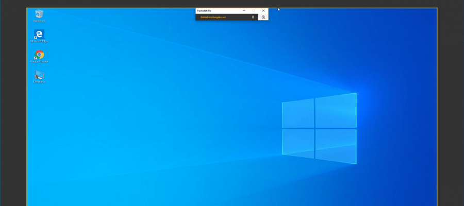The width and height of the screenshot is (464, 206).
Task: Click the Windows logo on the wallpaper
Action: [x=319, y=128]
